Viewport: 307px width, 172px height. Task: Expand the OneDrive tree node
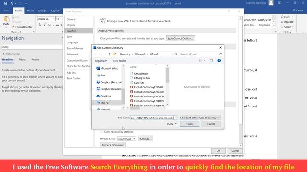[x=94, y=96]
